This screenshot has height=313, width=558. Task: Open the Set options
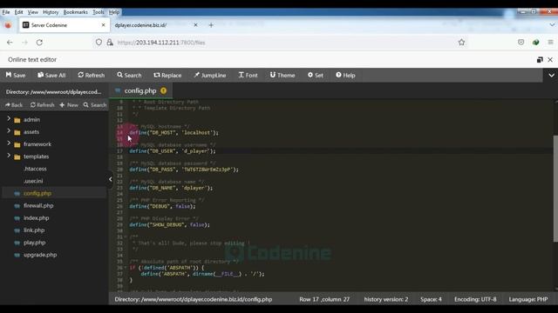(316, 76)
